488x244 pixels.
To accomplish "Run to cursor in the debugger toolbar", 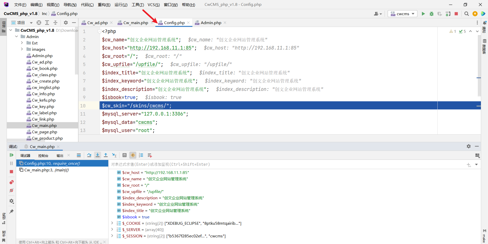I will 114,155.
